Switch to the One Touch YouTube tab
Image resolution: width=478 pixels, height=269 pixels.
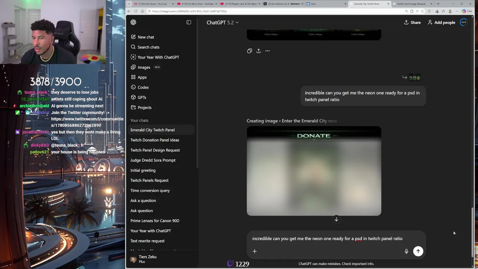(153, 4)
